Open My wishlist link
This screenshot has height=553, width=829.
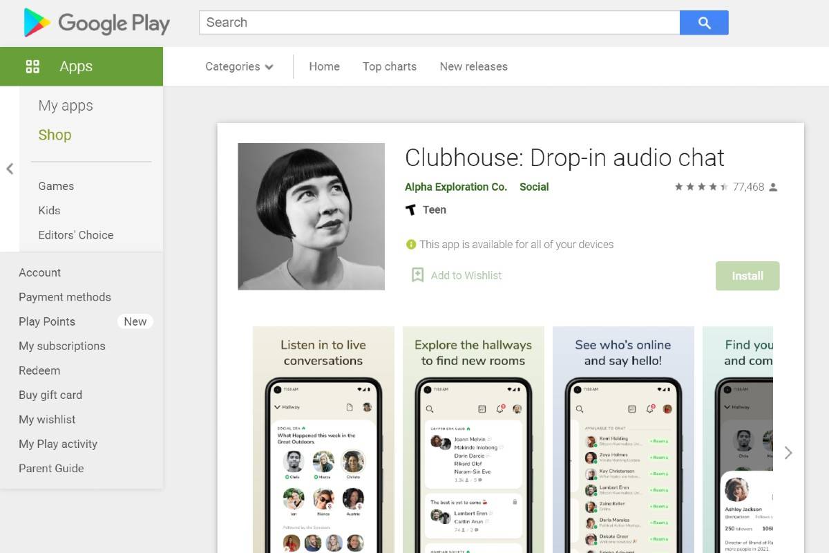point(47,420)
